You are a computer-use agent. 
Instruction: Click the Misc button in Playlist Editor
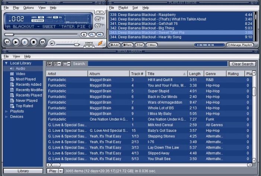pos(152,45)
